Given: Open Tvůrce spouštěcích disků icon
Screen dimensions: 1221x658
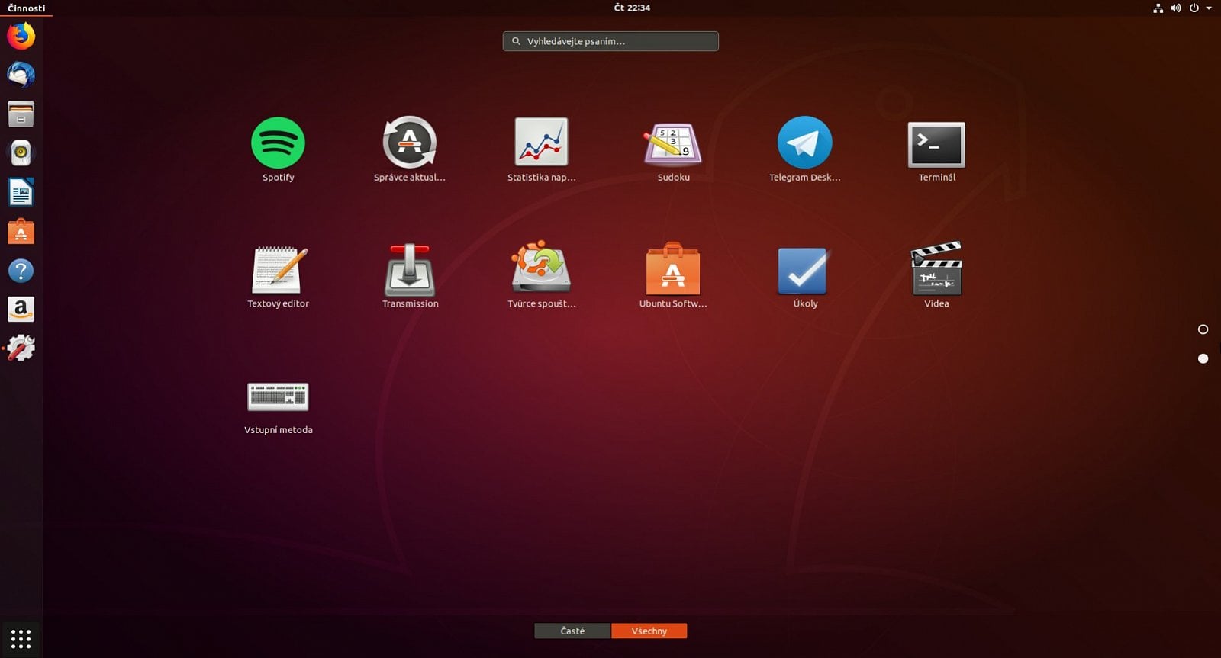Looking at the screenshot, I should [x=541, y=267].
